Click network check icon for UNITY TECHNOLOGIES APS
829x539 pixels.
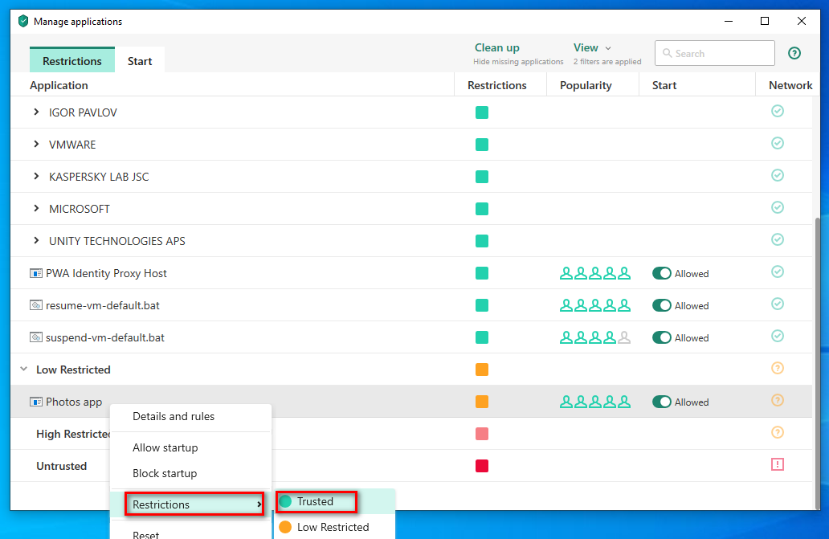click(x=778, y=240)
